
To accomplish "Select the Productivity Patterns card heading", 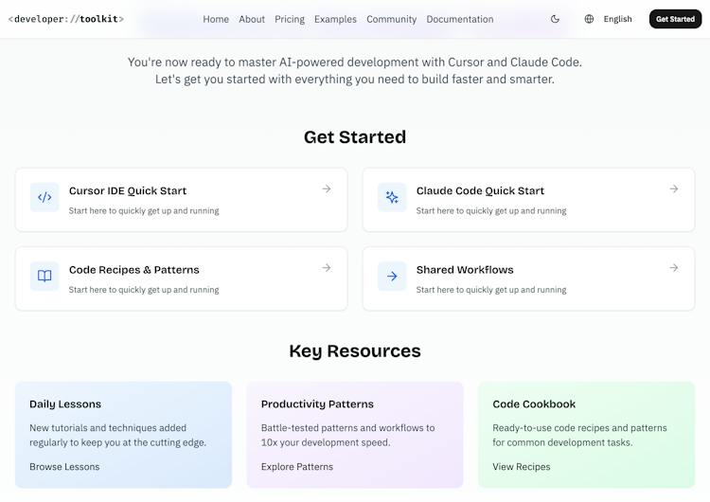I will [x=317, y=404].
